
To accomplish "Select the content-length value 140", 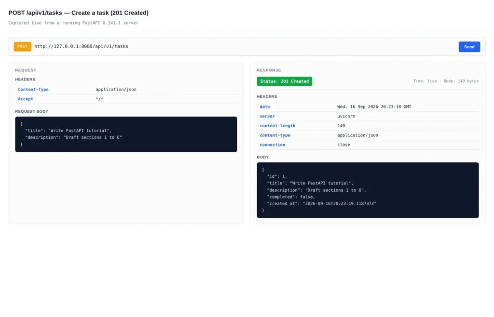I will tap(341, 126).
